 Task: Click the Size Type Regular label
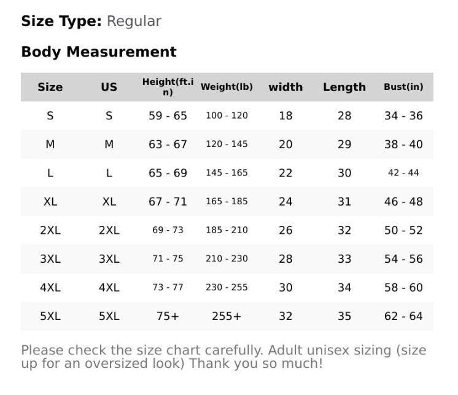(91, 21)
